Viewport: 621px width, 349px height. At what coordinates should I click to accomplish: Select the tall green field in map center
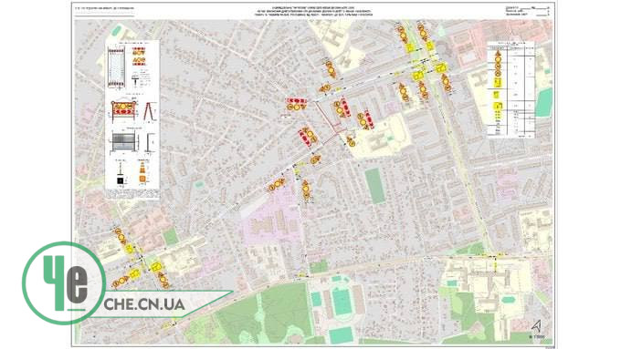(x=374, y=186)
